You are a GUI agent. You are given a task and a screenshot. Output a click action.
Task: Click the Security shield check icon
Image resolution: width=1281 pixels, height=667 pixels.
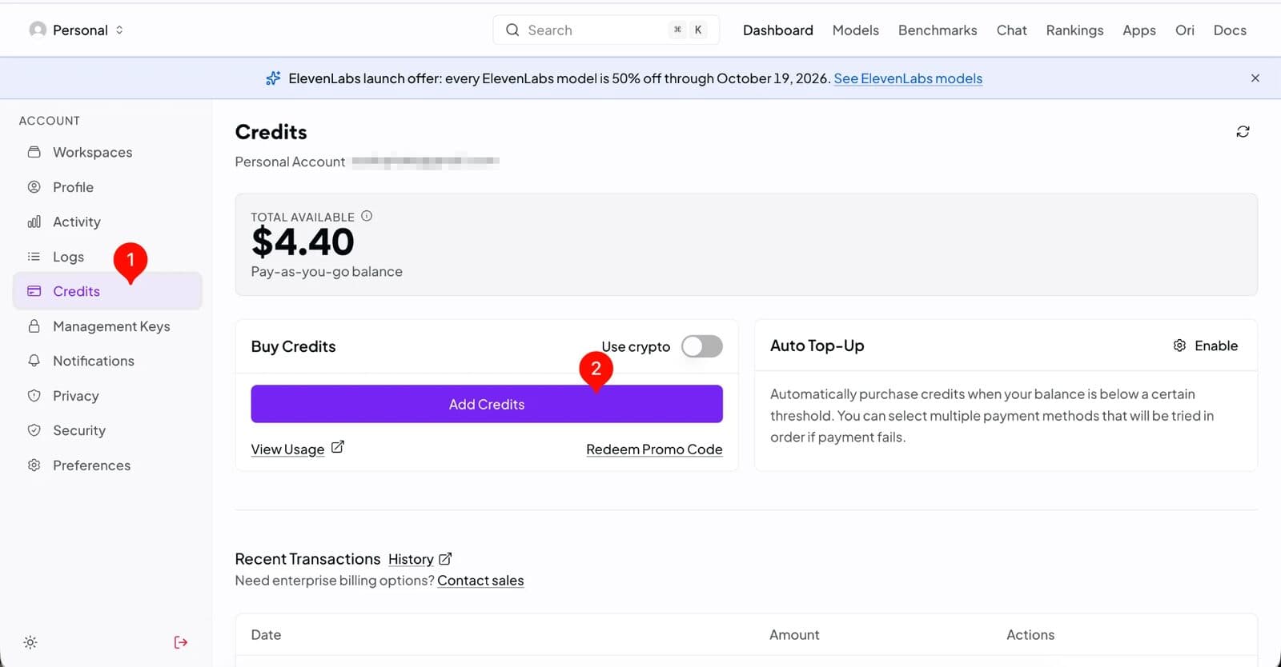click(x=34, y=430)
